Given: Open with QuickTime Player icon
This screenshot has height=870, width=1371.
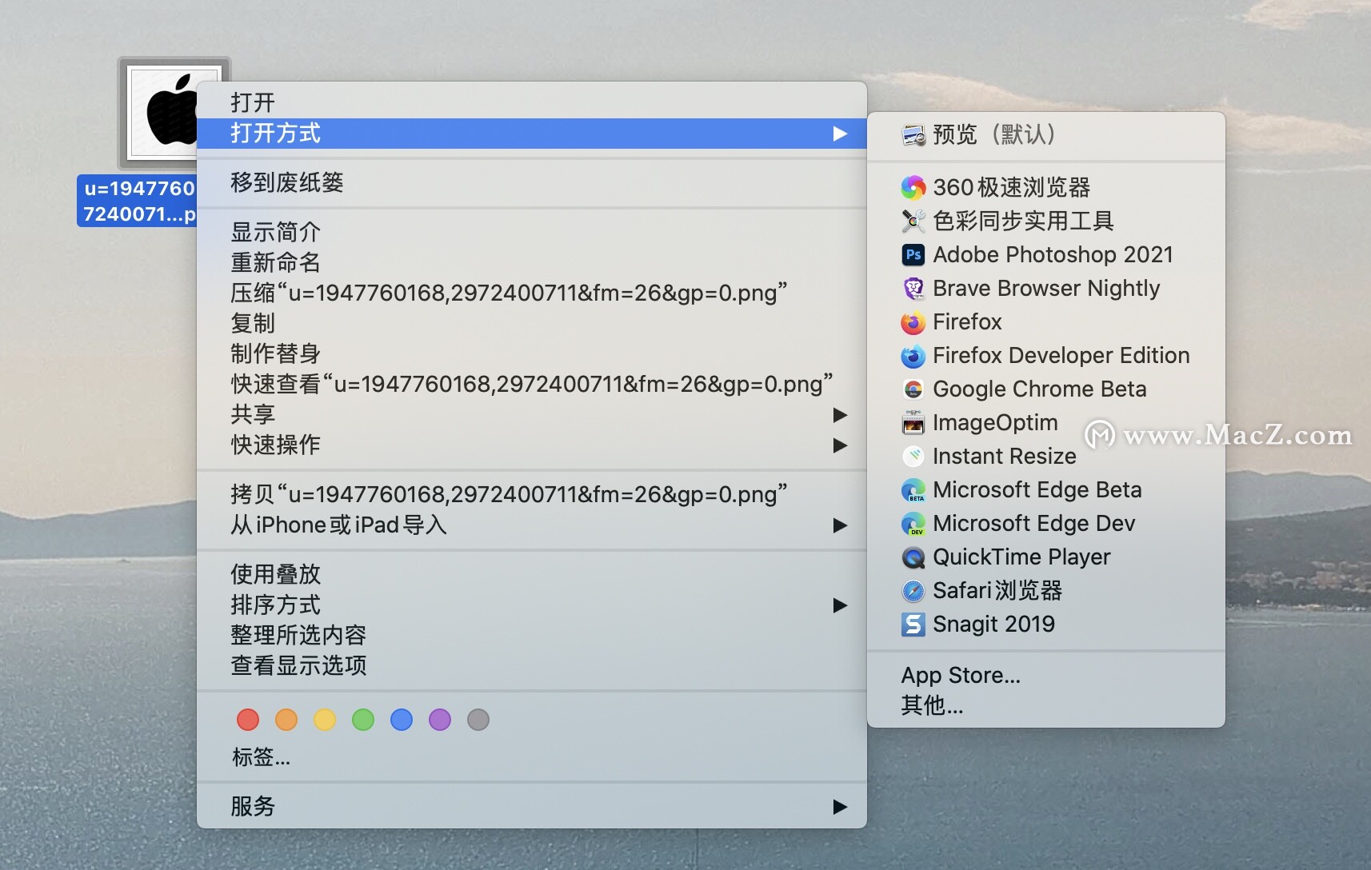Looking at the screenshot, I should pos(913,557).
